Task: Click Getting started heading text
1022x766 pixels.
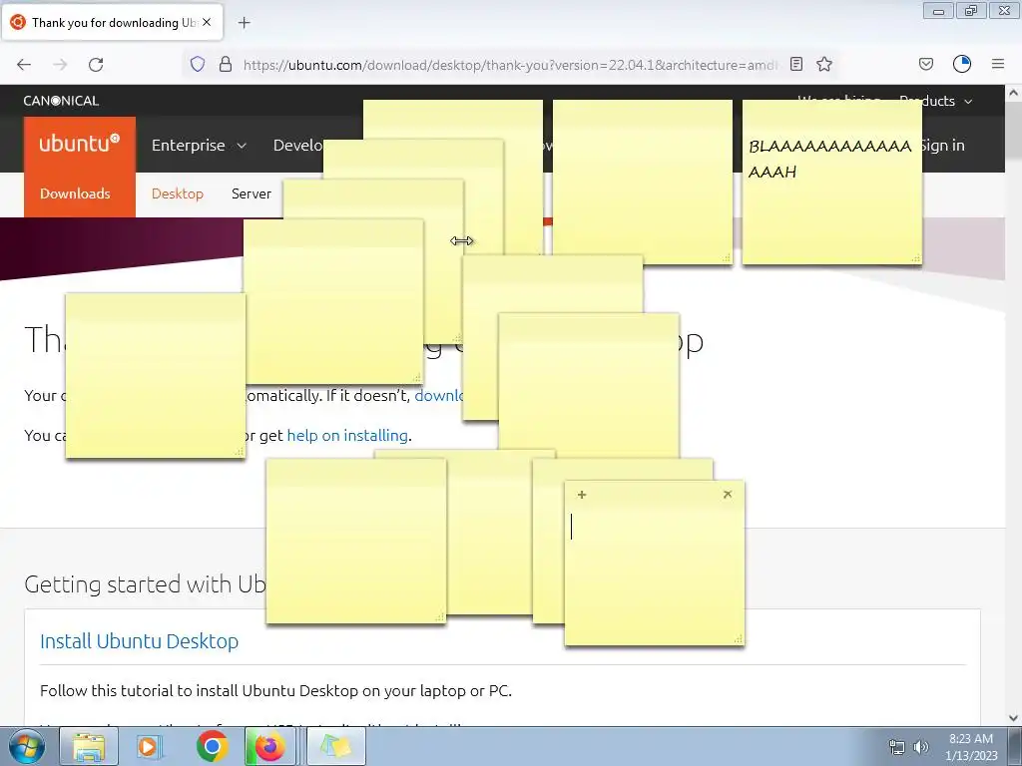Action: coord(145,584)
